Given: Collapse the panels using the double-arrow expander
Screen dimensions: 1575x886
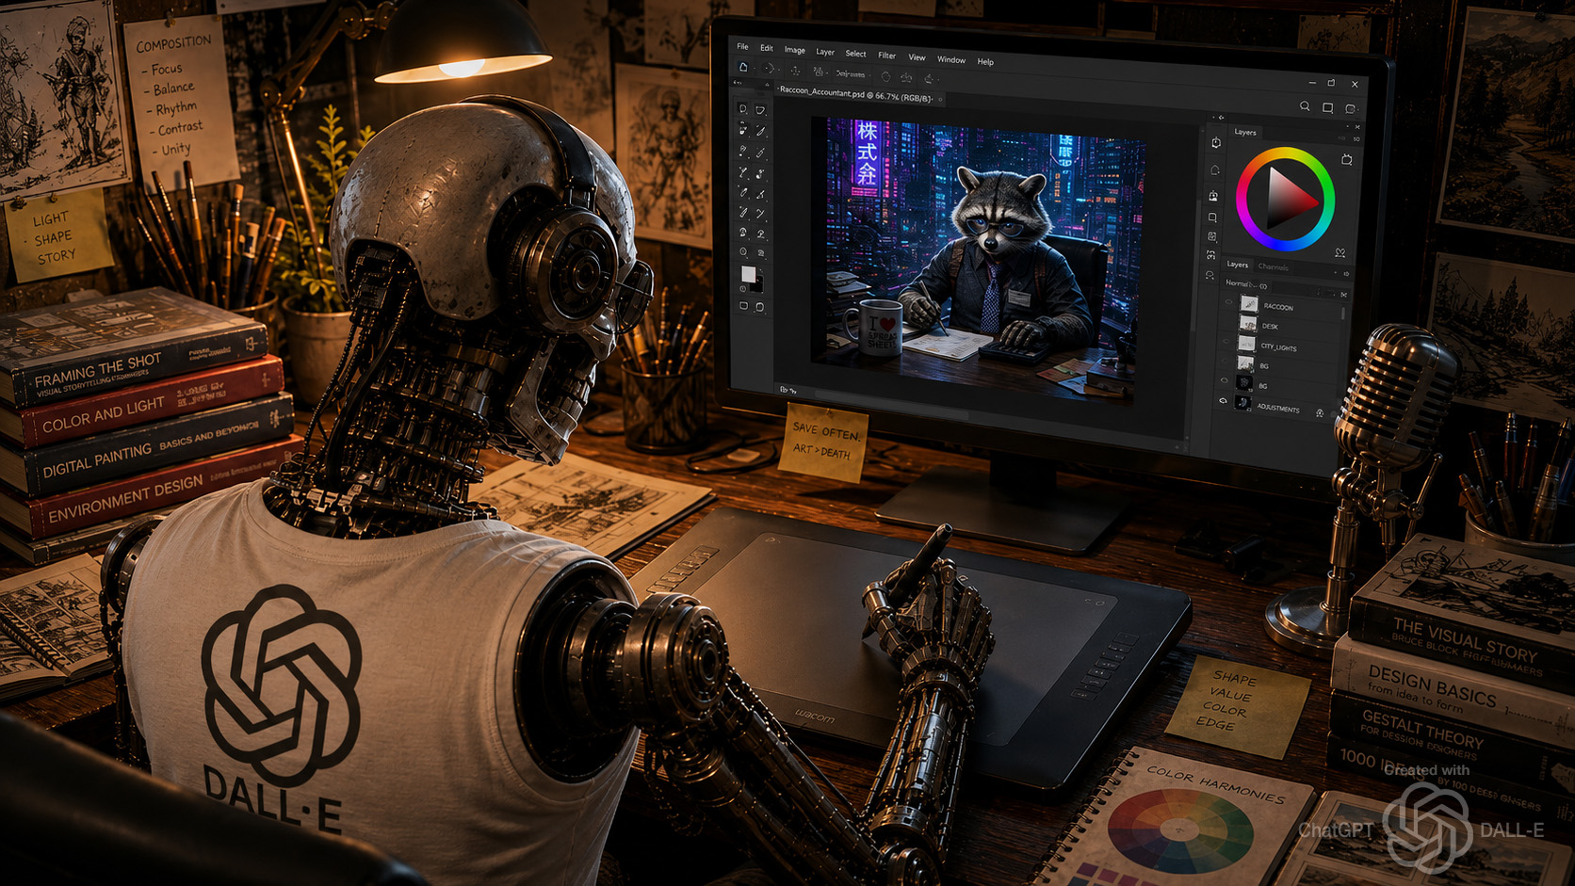Looking at the screenshot, I should pyautogui.click(x=1222, y=118).
